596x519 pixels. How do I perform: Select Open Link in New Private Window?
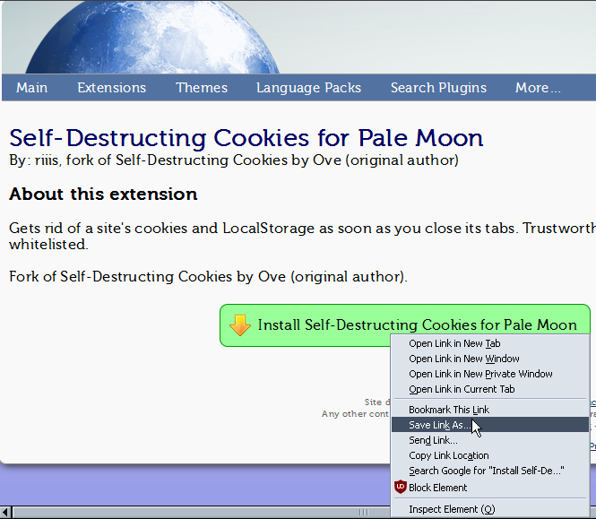pos(490,374)
